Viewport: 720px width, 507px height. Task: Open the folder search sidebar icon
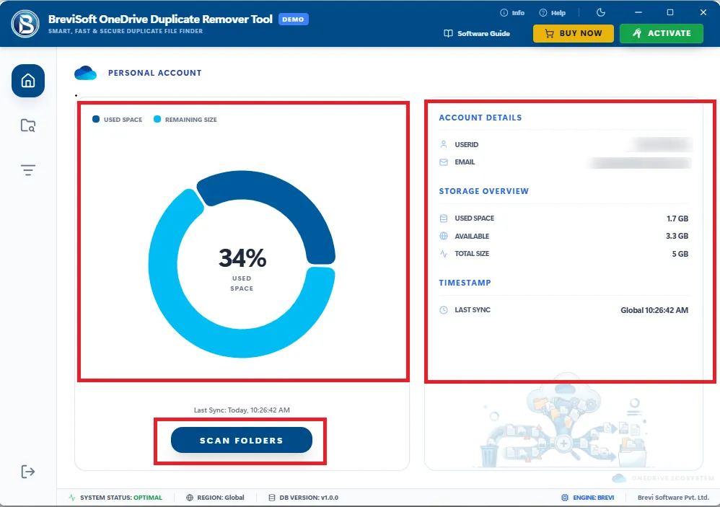tap(28, 125)
